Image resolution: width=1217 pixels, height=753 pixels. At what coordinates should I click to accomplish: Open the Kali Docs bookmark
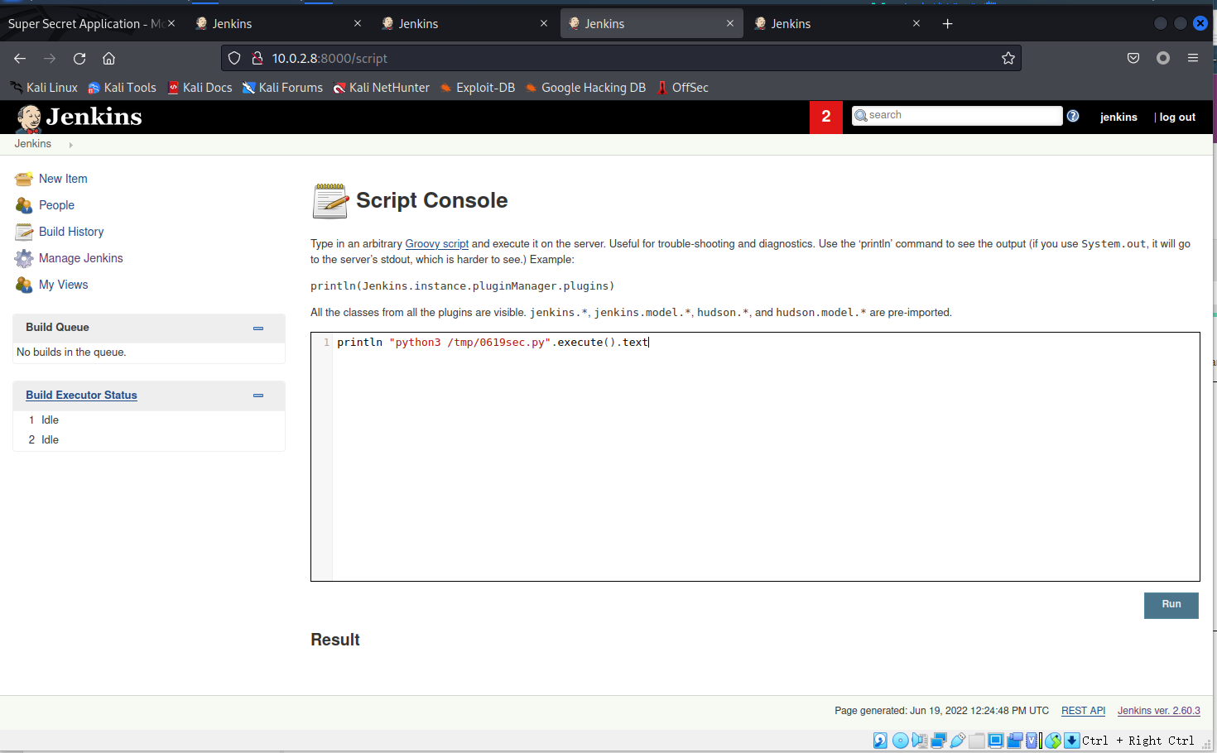(x=200, y=88)
